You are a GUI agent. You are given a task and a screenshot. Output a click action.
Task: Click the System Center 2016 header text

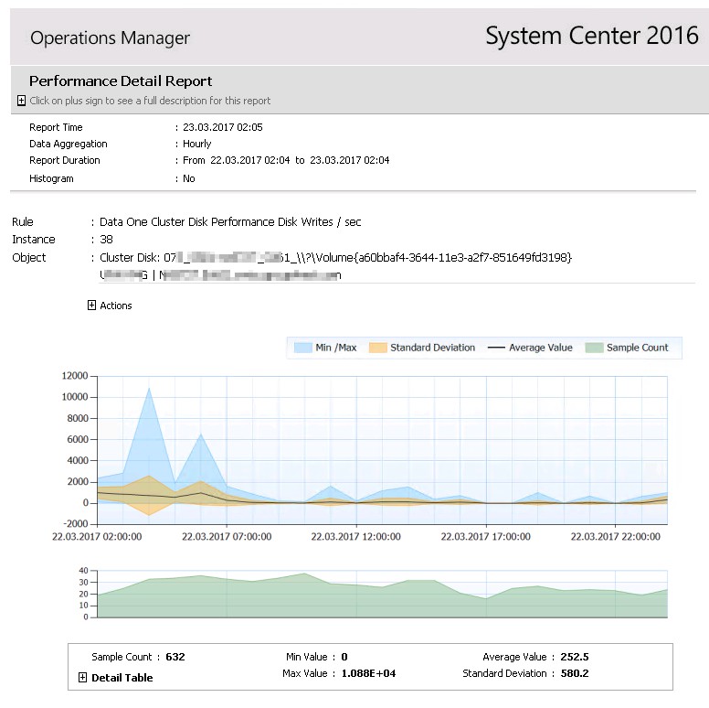(x=591, y=36)
